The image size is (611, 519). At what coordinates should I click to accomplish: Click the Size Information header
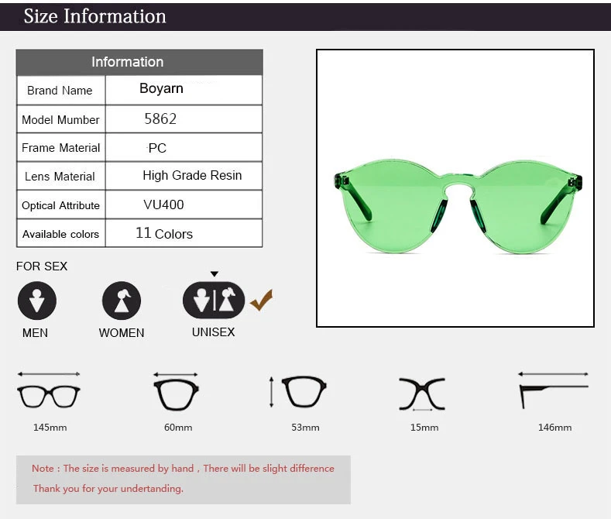tap(95, 16)
